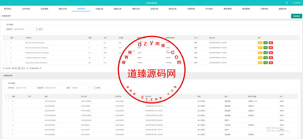Open the admin user menu
Viewport: 303px width, 139px height.
click(297, 3)
